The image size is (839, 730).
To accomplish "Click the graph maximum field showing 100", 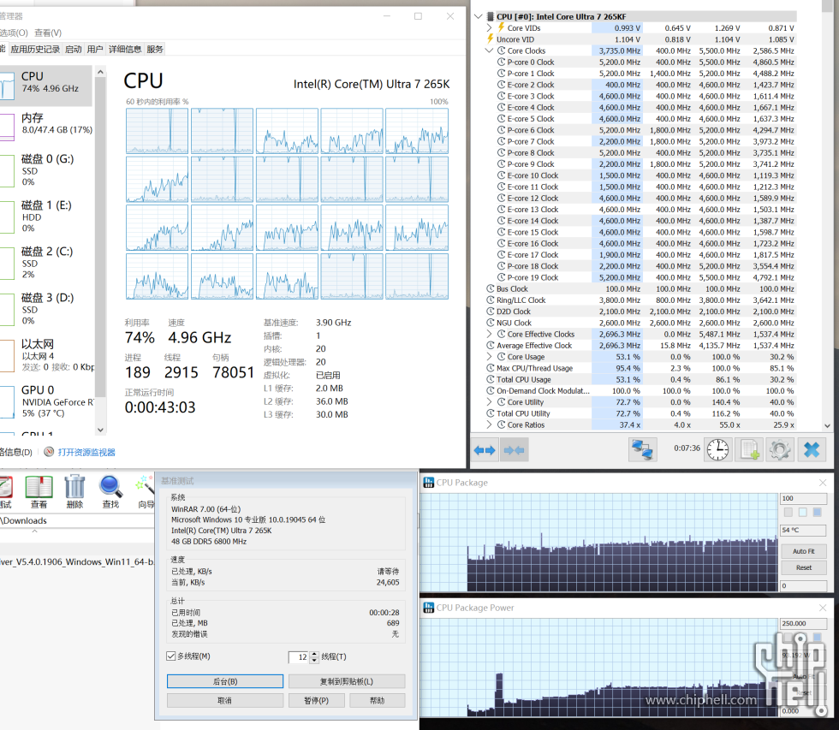I will click(803, 498).
